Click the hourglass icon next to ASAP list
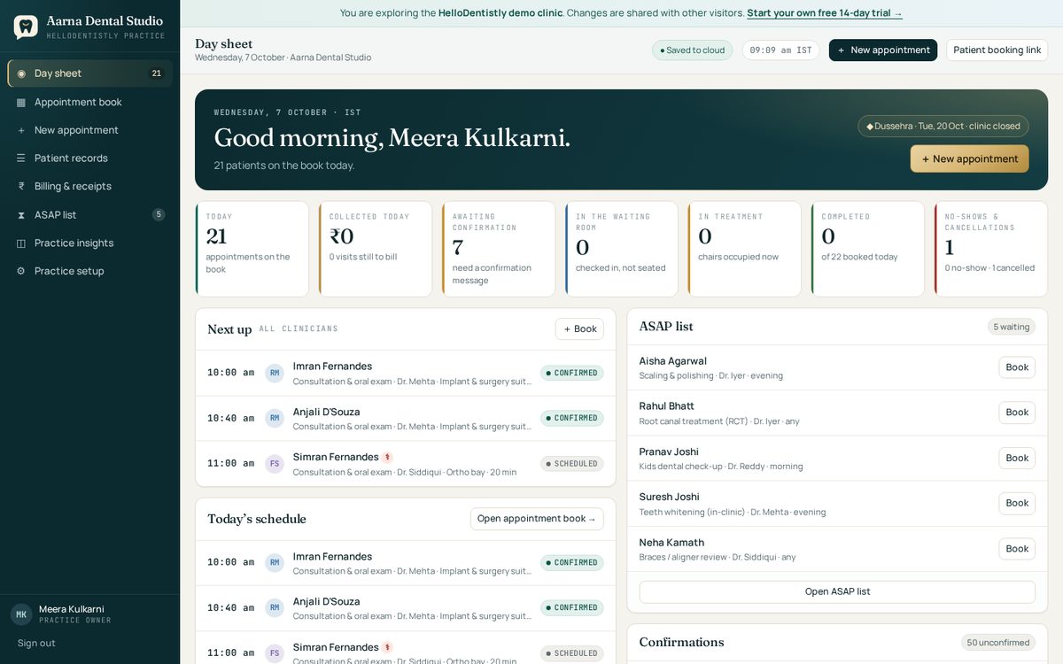This screenshot has width=1063, height=664. 21,214
